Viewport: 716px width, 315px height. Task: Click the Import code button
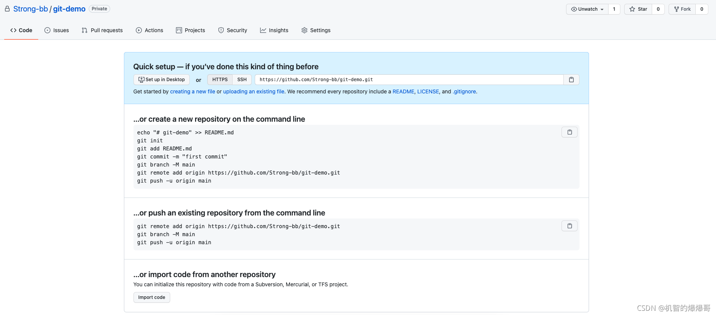tap(152, 297)
